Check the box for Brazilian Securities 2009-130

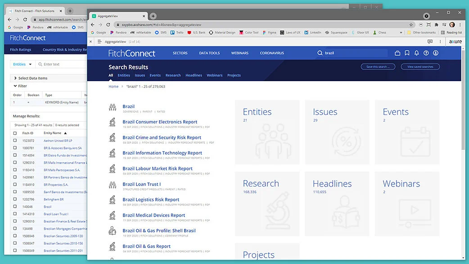click(15, 236)
